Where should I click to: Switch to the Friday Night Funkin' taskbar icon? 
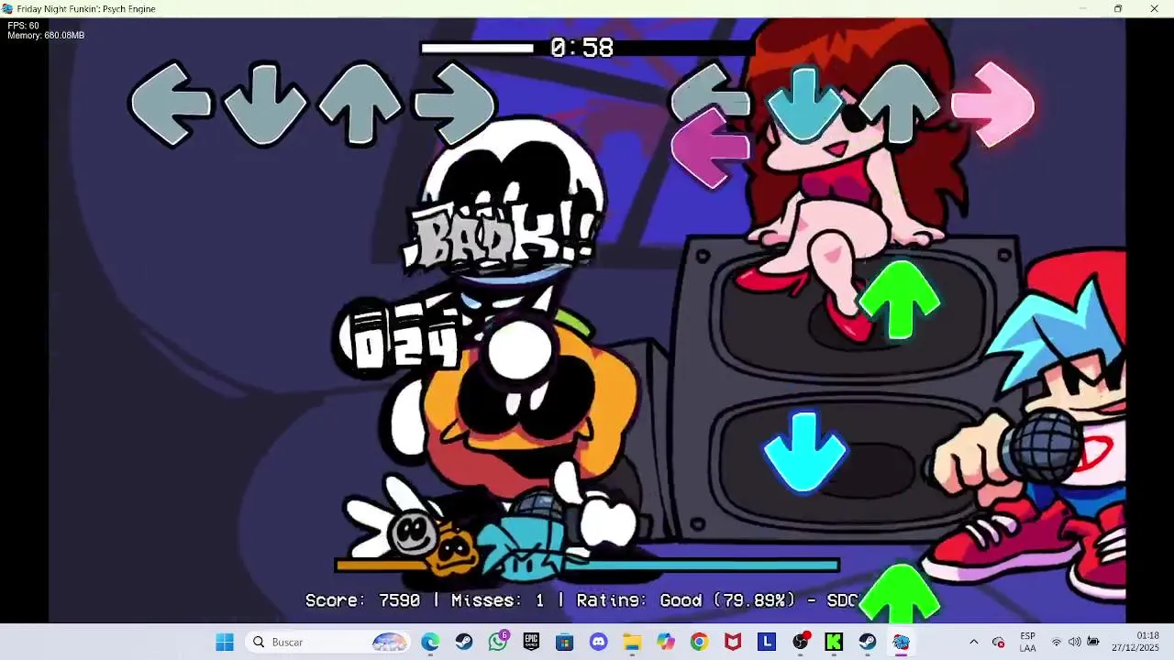[901, 643]
